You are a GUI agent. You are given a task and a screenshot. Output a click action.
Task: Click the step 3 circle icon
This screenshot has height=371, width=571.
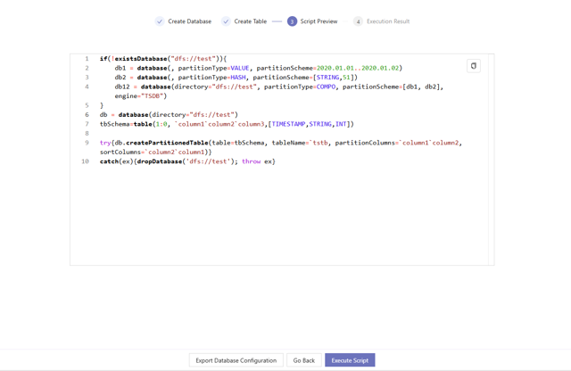(292, 21)
